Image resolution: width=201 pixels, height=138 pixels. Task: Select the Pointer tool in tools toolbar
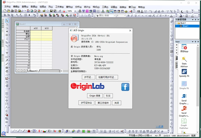(7, 21)
